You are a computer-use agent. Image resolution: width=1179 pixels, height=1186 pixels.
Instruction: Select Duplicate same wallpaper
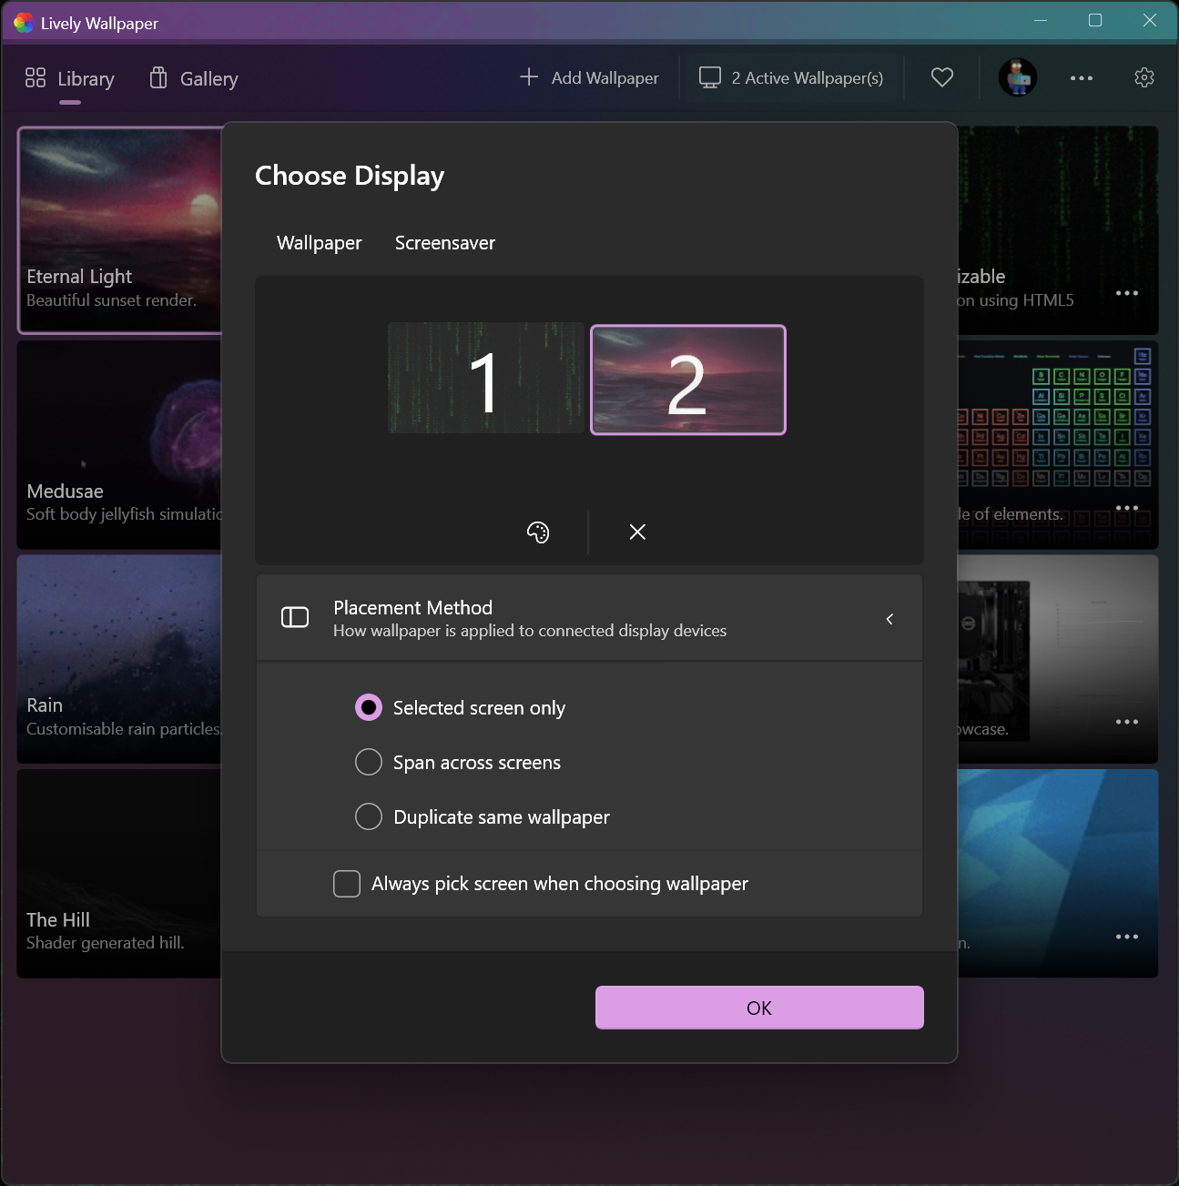(368, 816)
